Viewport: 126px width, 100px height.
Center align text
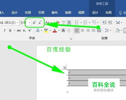(82, 30)
